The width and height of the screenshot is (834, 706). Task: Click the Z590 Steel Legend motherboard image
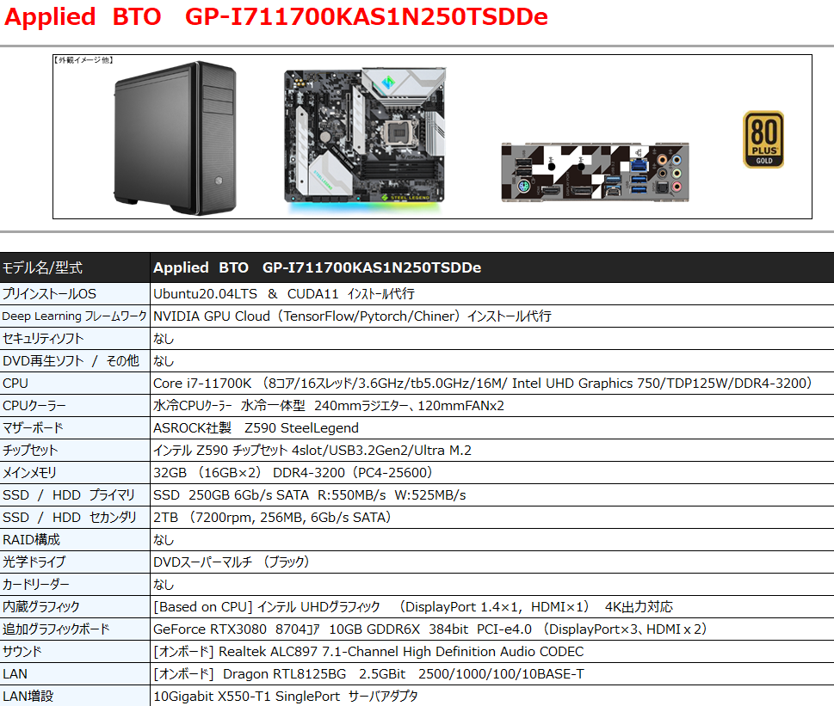pyautogui.click(x=365, y=139)
